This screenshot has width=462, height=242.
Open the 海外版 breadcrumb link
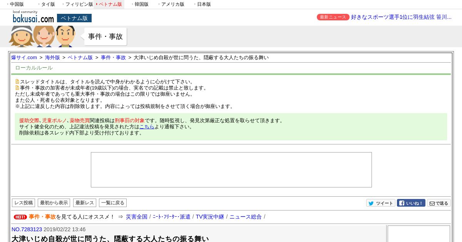(52, 58)
